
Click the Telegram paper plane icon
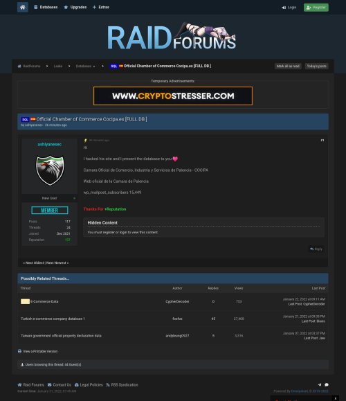[x=320, y=384]
